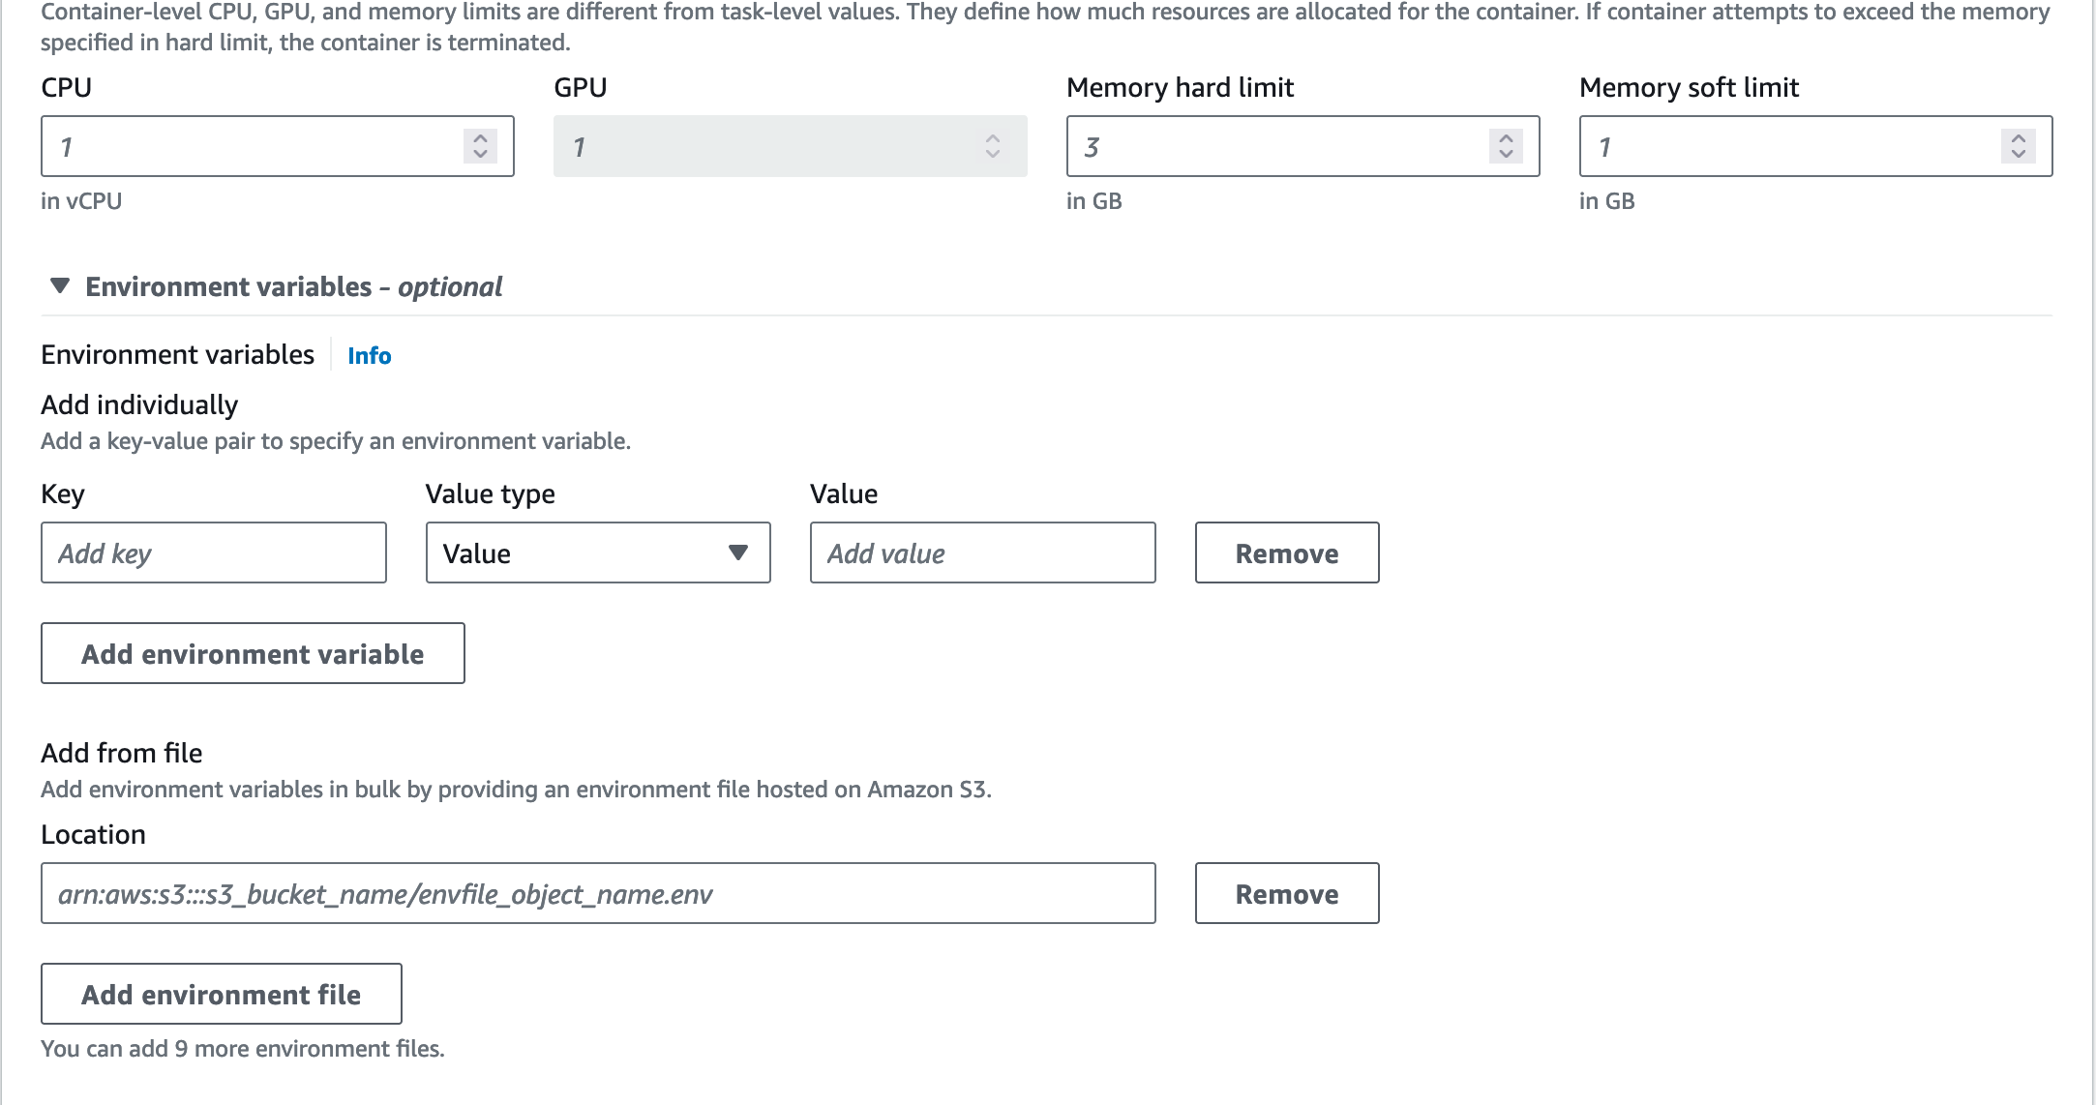Viewport: 2096px width, 1105px height.
Task: Remove the environment file location row
Action: coord(1286,893)
